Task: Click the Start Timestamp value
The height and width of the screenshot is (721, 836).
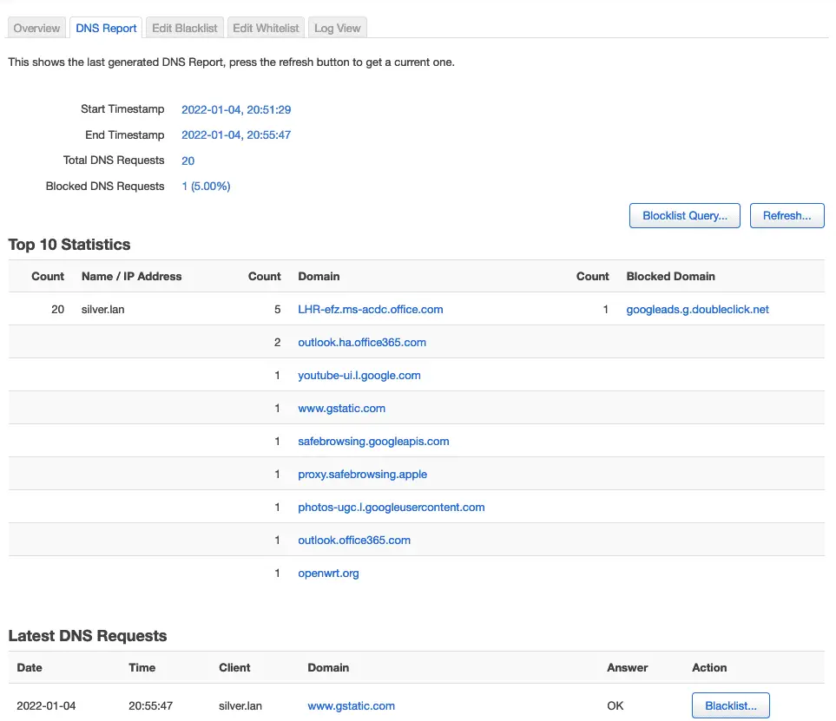Action: (x=235, y=110)
